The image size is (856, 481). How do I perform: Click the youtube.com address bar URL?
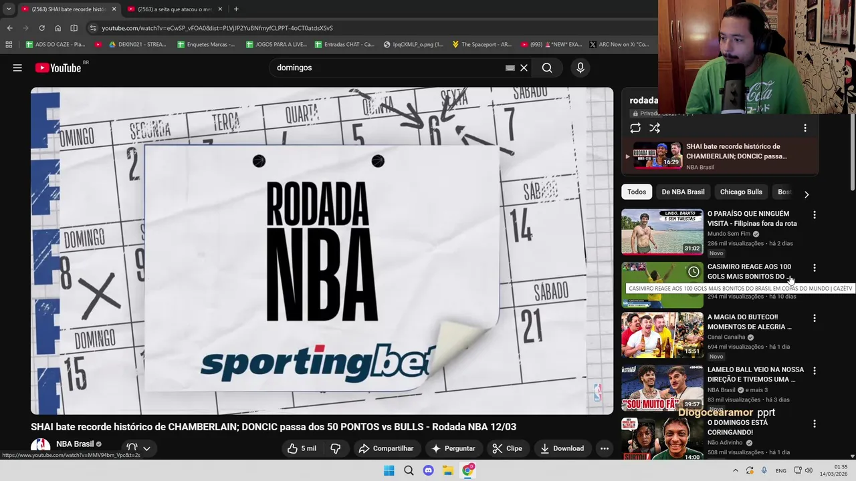pos(217,28)
